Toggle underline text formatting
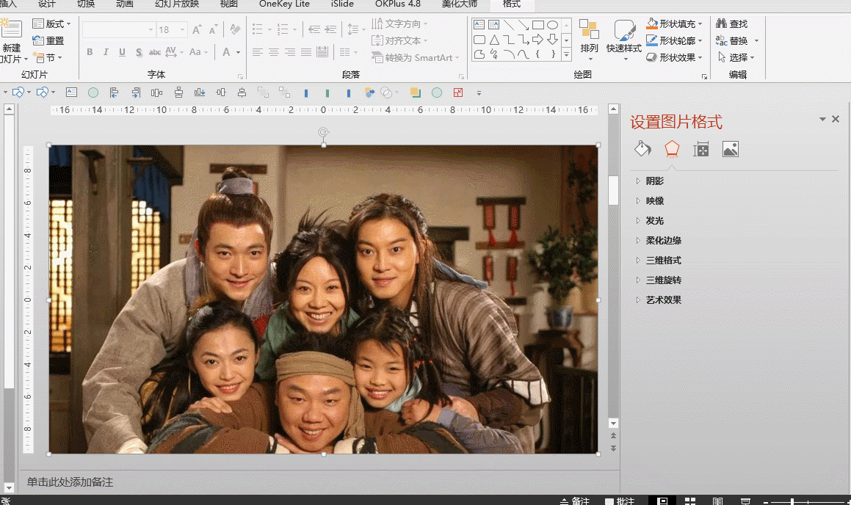 122,52
